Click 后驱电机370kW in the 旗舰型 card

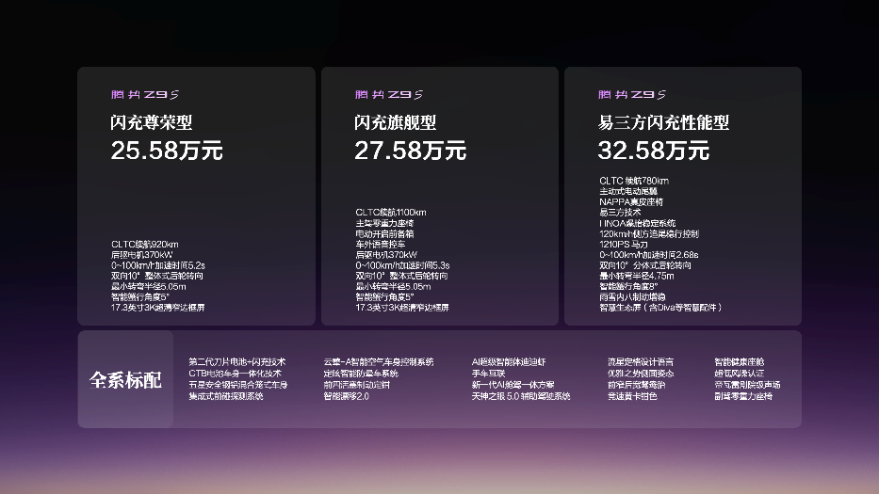click(x=386, y=255)
